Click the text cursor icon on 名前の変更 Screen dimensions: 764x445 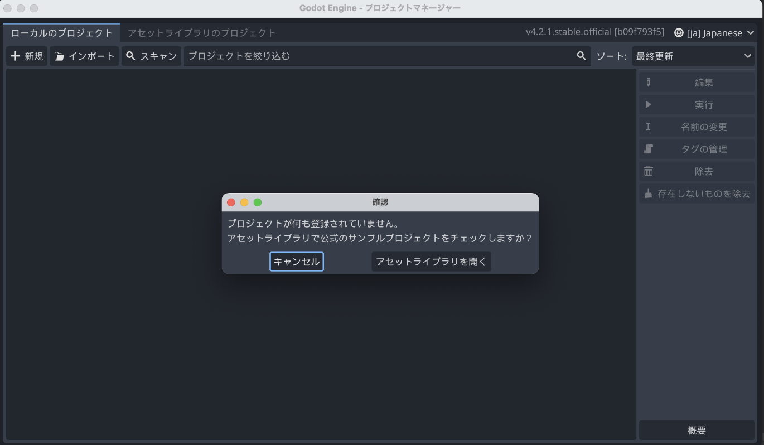(648, 127)
